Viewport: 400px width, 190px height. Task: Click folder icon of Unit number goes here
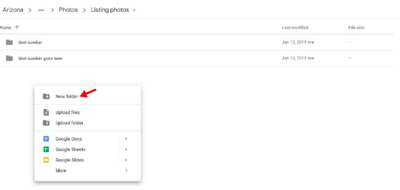[9, 58]
